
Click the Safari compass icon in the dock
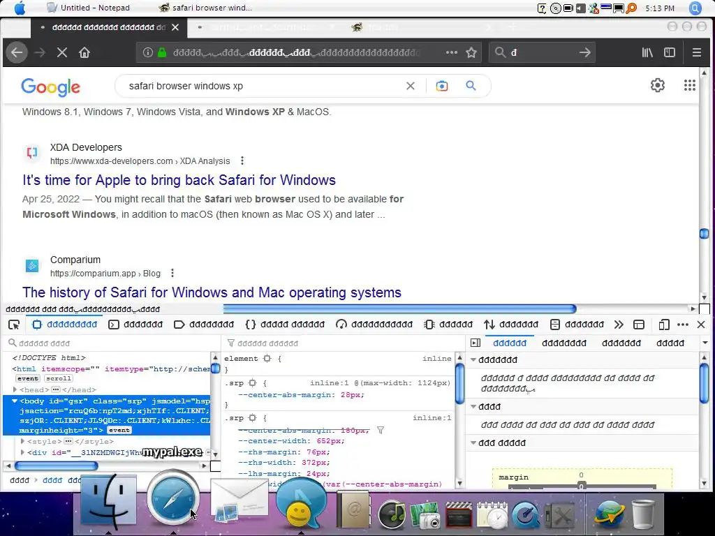[x=173, y=497]
